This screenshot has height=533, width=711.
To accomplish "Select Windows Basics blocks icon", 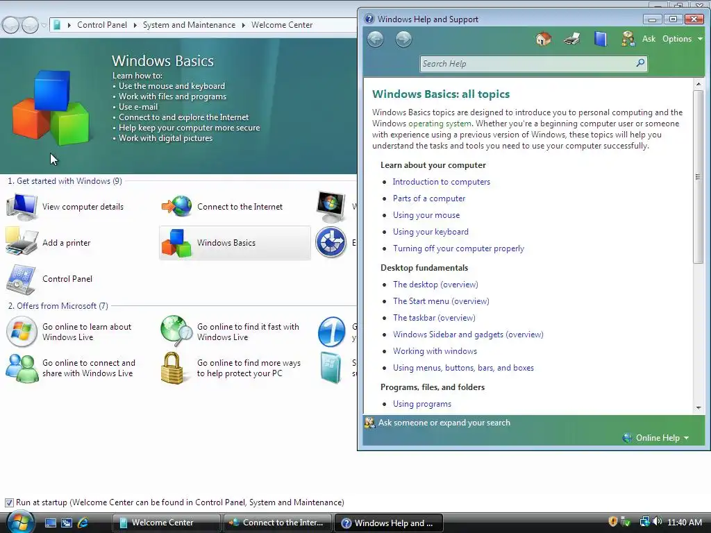I will [176, 243].
